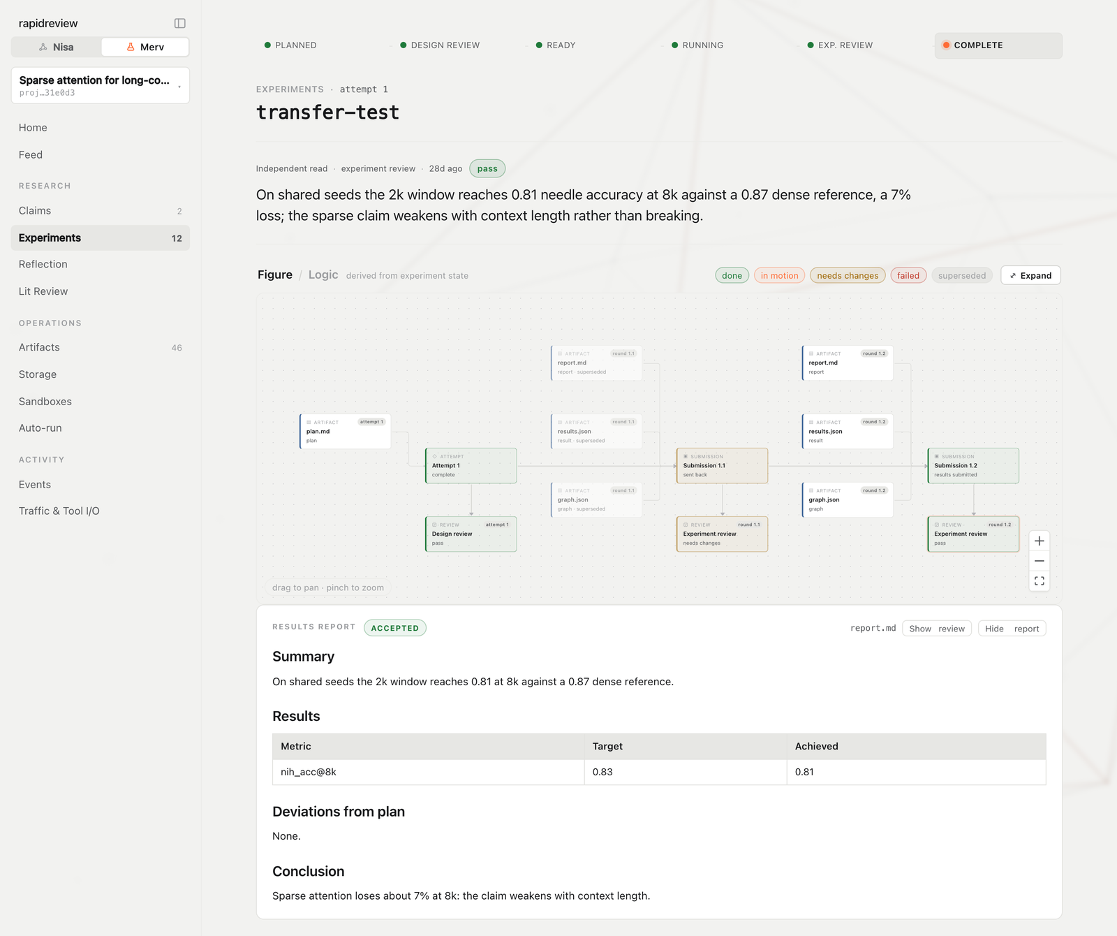Select Experiment review needs changes node
Viewport: 1117px width, 936px height.
pos(722,534)
